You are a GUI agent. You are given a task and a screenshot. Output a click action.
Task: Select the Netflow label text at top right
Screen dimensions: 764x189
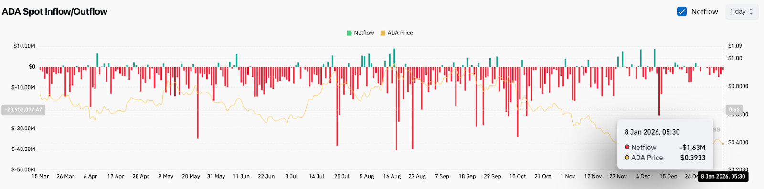tap(704, 11)
